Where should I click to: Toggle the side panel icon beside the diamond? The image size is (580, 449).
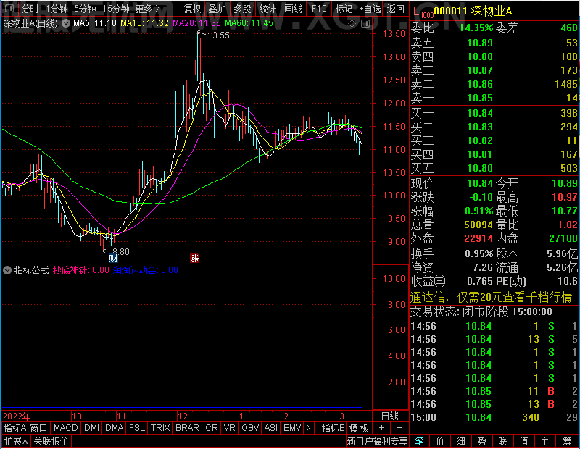365,24
